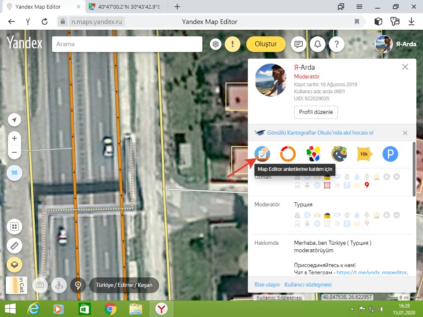Dismiss the Kartograflar Okulu banner
Image resolution: width=423 pixels, height=317 pixels.
click(405, 133)
